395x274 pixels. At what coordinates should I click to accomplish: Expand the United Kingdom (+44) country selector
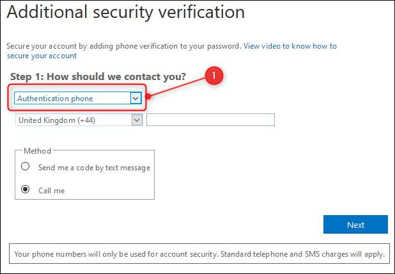(x=74, y=120)
